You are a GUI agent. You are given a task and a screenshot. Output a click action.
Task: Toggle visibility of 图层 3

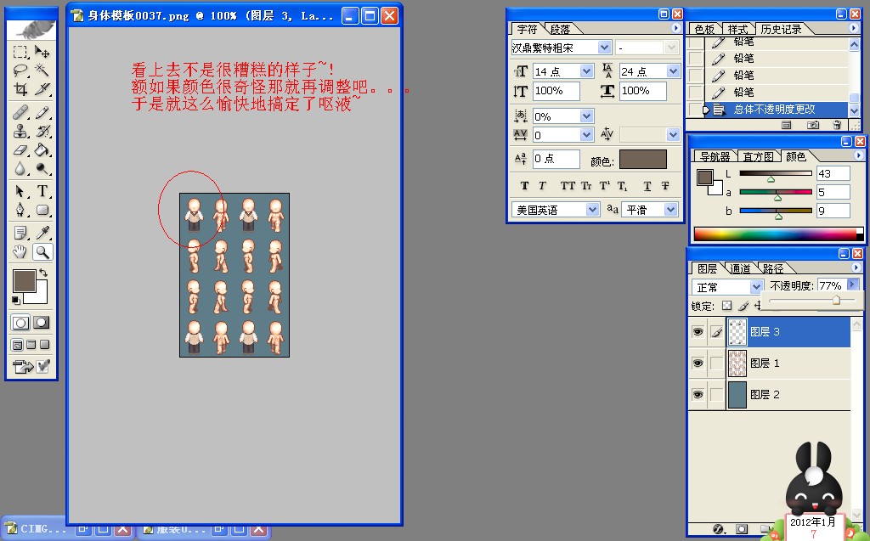tap(698, 332)
